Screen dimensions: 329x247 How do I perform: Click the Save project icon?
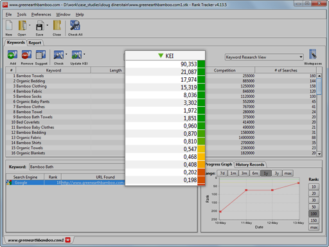[40, 26]
